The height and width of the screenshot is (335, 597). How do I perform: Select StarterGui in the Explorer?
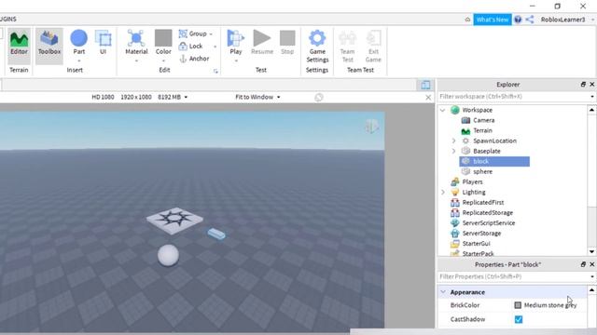(476, 244)
